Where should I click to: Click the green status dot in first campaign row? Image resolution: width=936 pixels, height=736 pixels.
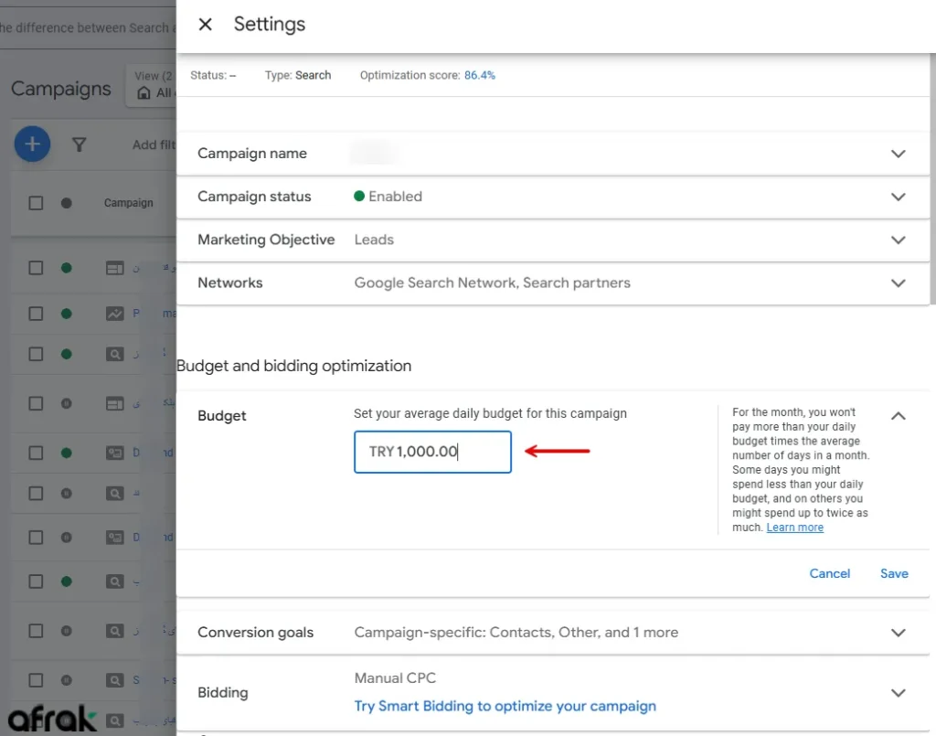point(66,268)
